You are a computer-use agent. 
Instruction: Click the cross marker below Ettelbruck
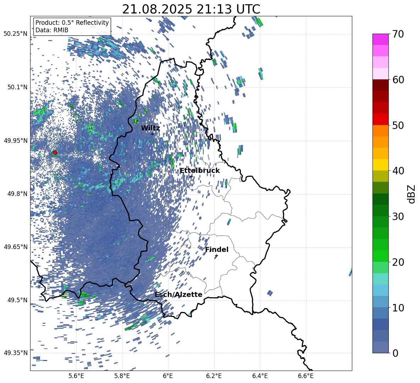pos(191,176)
